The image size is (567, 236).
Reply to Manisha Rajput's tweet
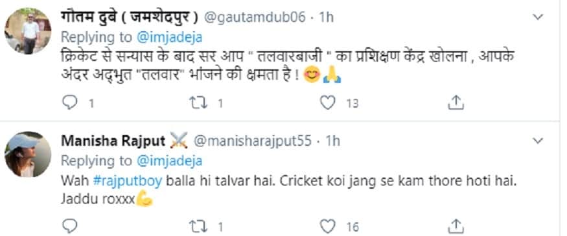click(x=70, y=227)
